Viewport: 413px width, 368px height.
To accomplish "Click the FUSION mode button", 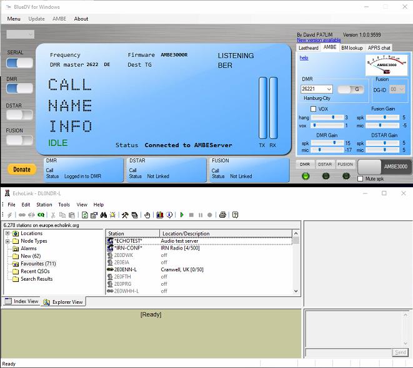I will coord(345,164).
